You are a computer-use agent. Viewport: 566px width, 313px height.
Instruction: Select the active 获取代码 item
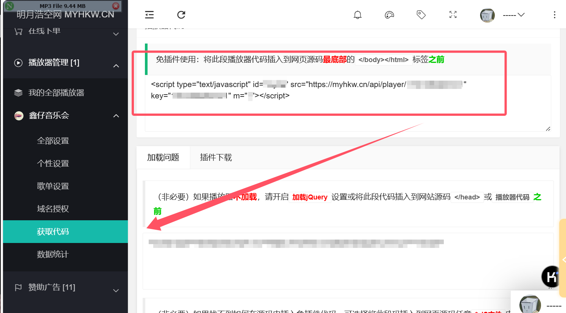coord(65,232)
